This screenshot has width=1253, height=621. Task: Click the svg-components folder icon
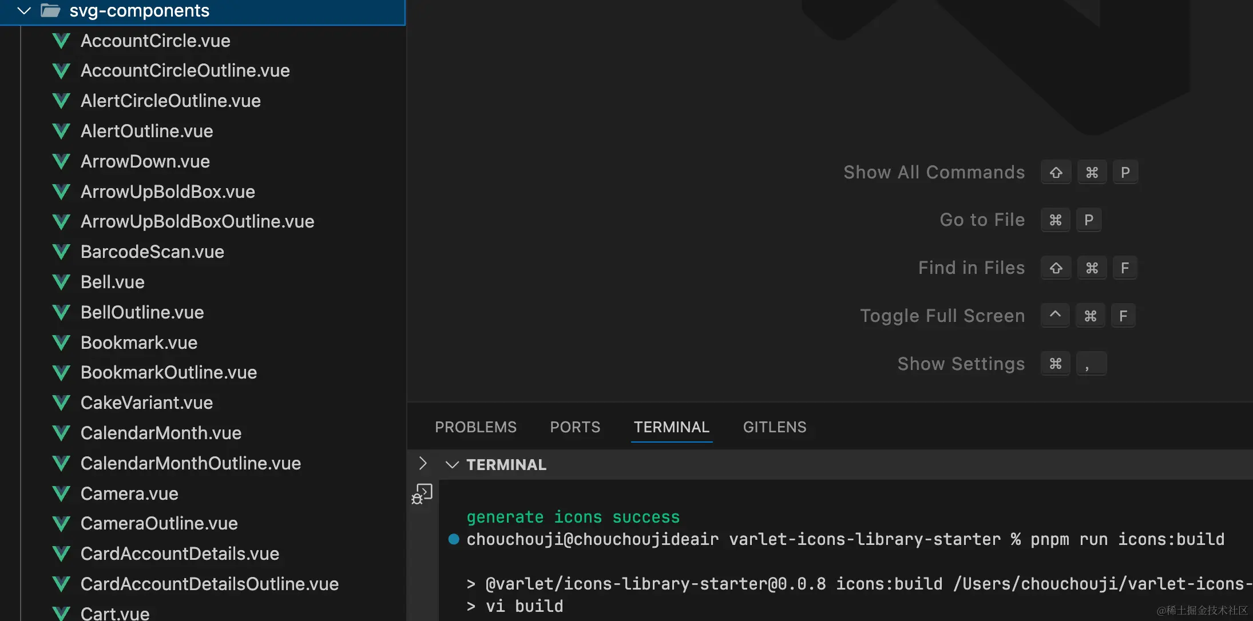tap(50, 11)
